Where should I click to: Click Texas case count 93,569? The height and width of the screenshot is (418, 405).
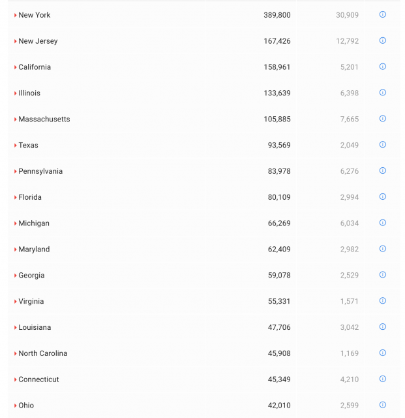[279, 145]
